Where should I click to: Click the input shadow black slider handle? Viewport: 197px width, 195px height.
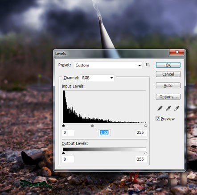click(63, 125)
